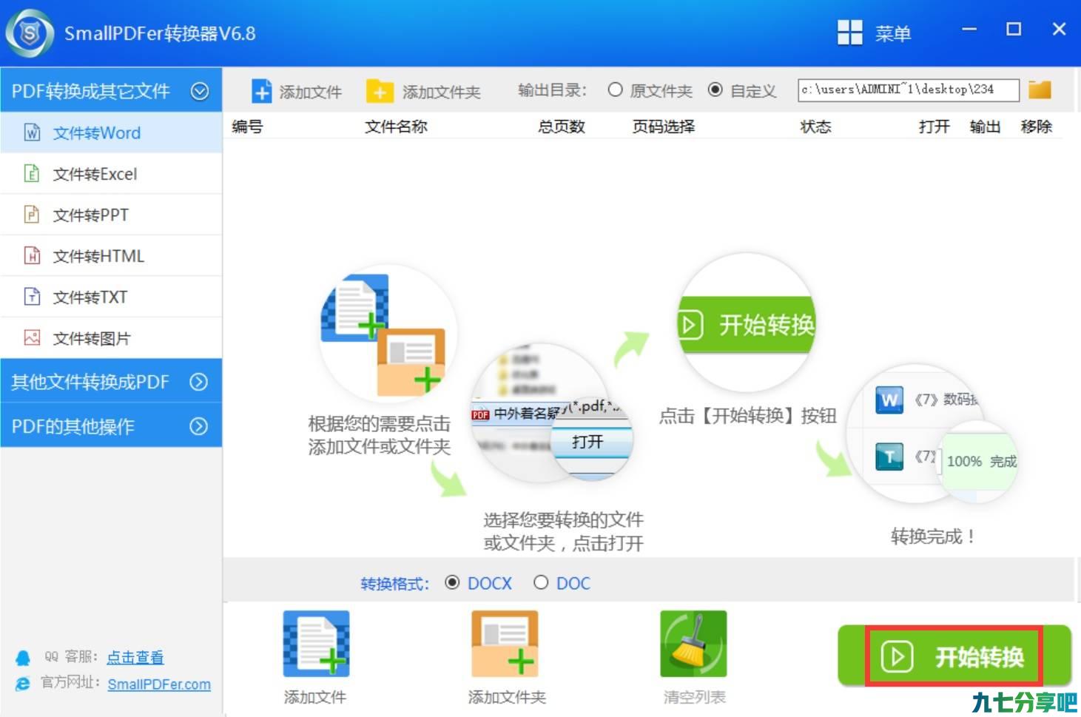The width and height of the screenshot is (1081, 717).
Task: Click the Word file icon in sidebar
Action: [x=32, y=133]
